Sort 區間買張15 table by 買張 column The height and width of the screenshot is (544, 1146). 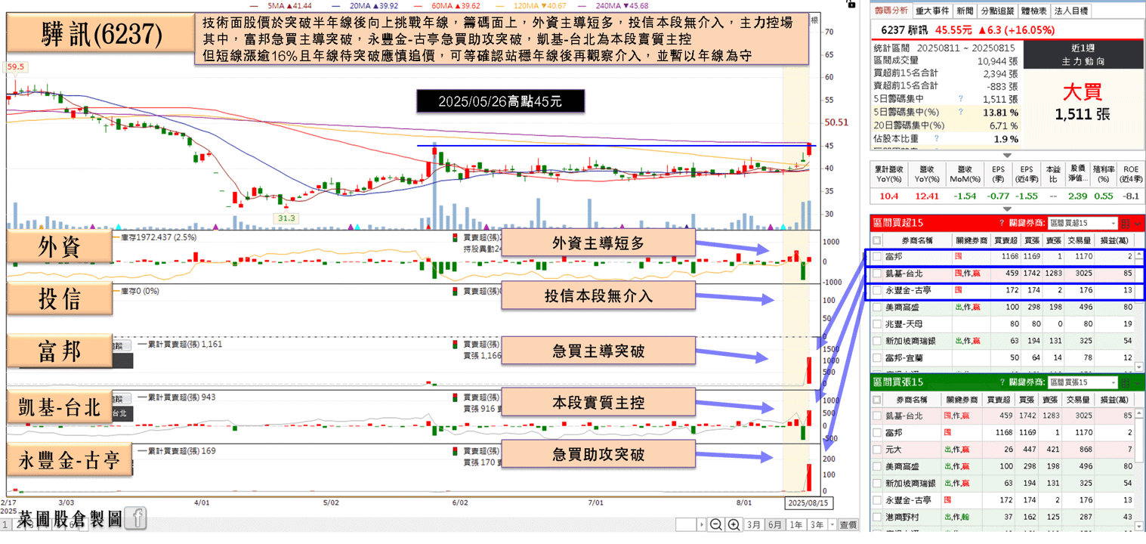(x=1027, y=399)
